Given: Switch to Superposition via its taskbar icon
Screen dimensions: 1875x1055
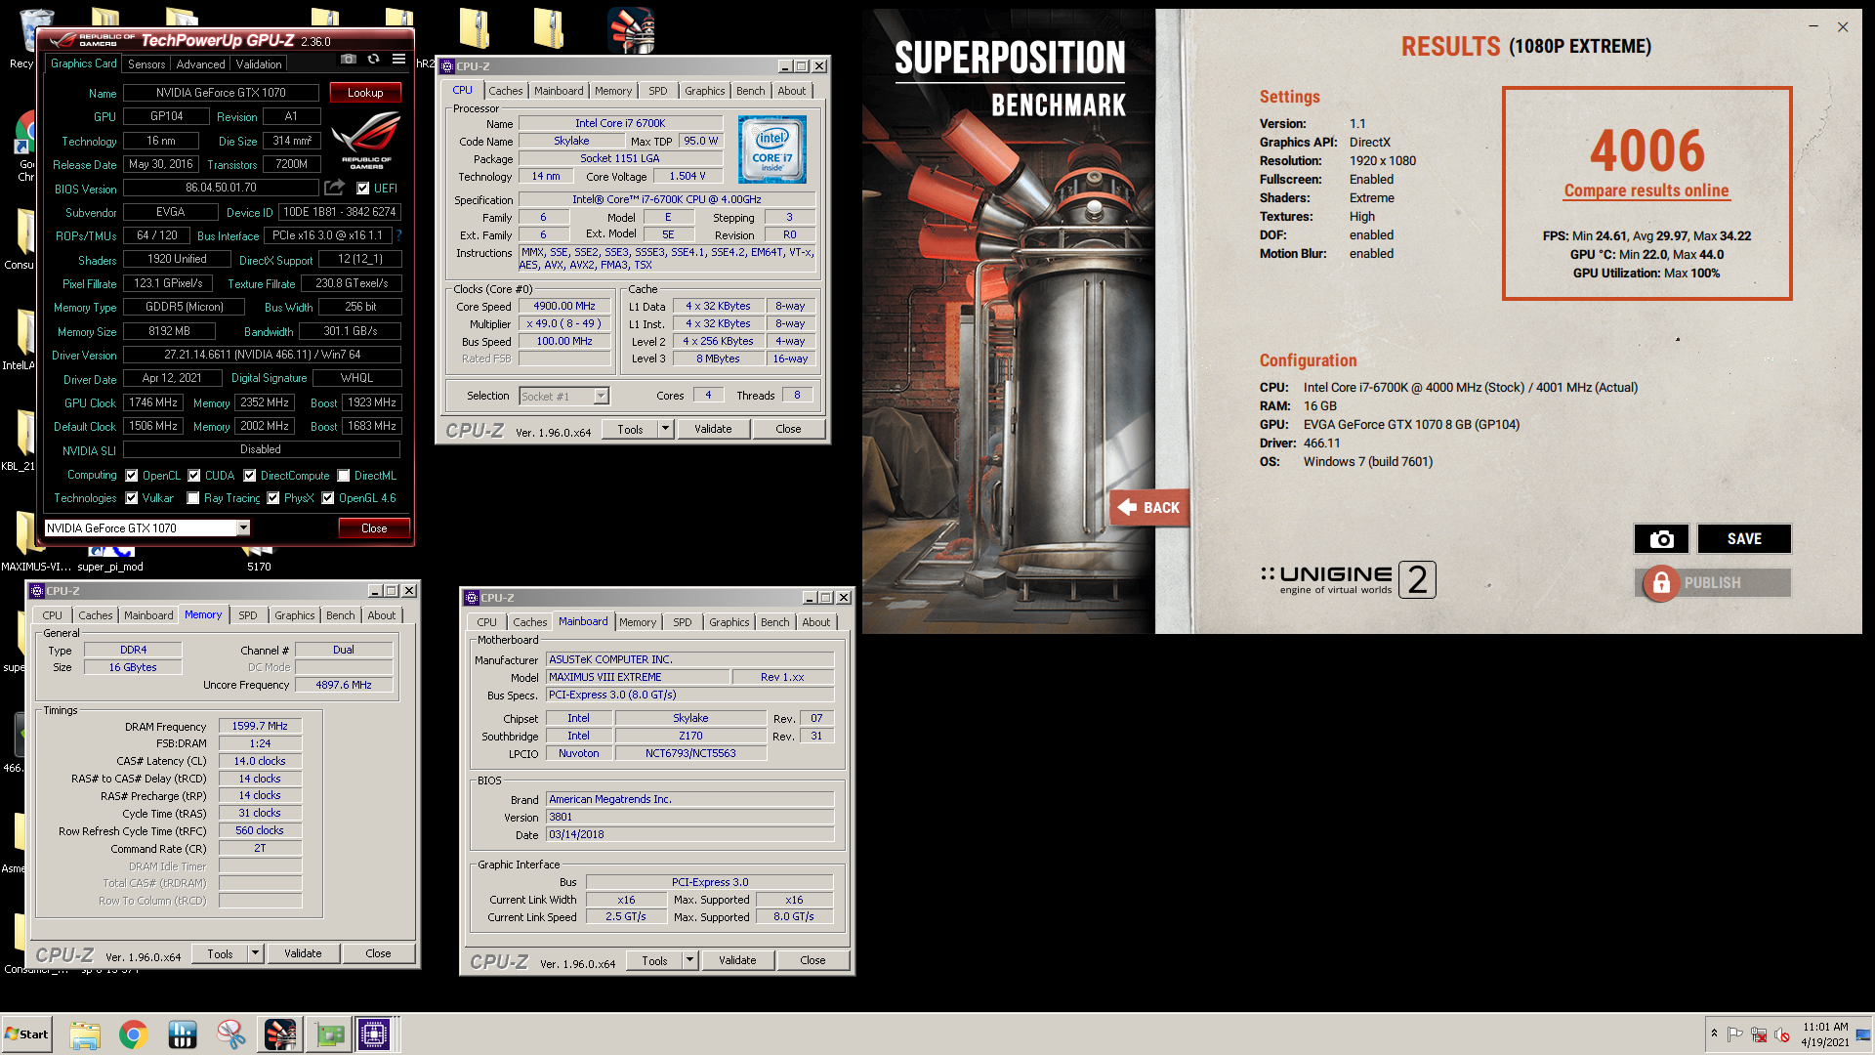Looking at the screenshot, I should coord(280,1034).
